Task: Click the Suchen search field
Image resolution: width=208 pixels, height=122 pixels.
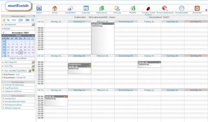Action: (19, 28)
